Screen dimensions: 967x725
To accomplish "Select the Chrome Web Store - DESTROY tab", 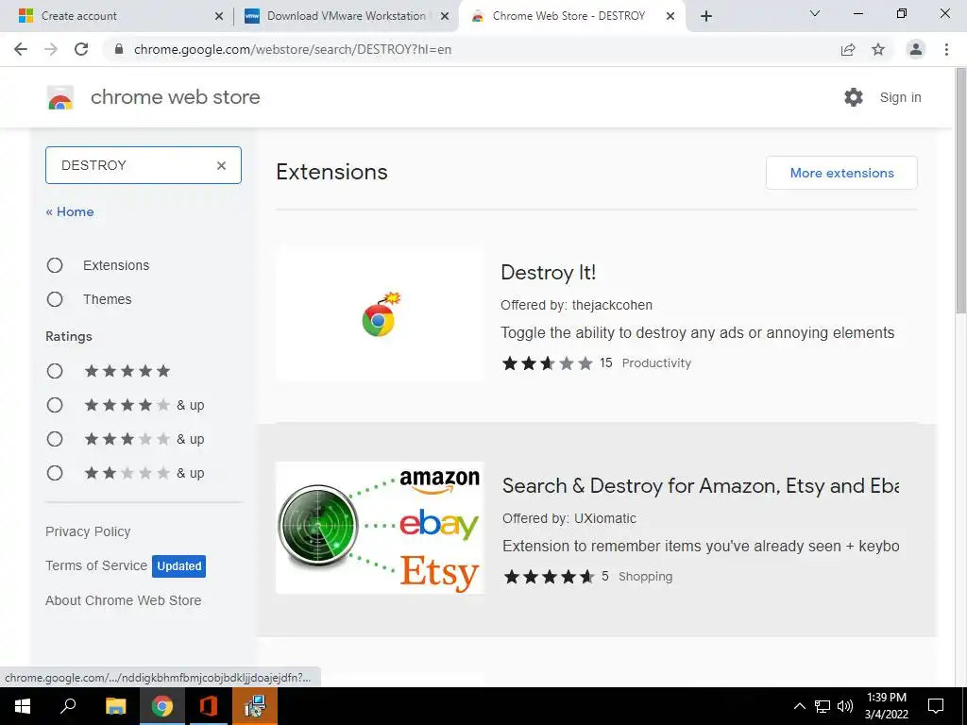I will [568, 16].
